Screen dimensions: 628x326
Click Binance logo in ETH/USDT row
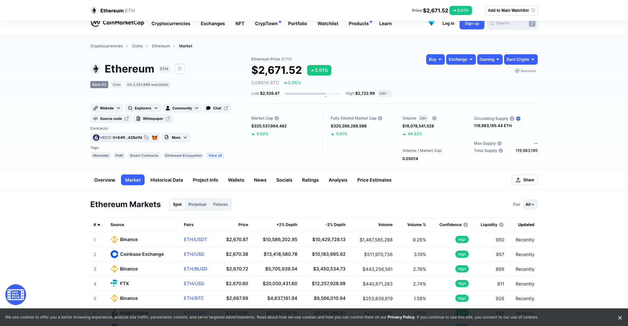[114, 239]
